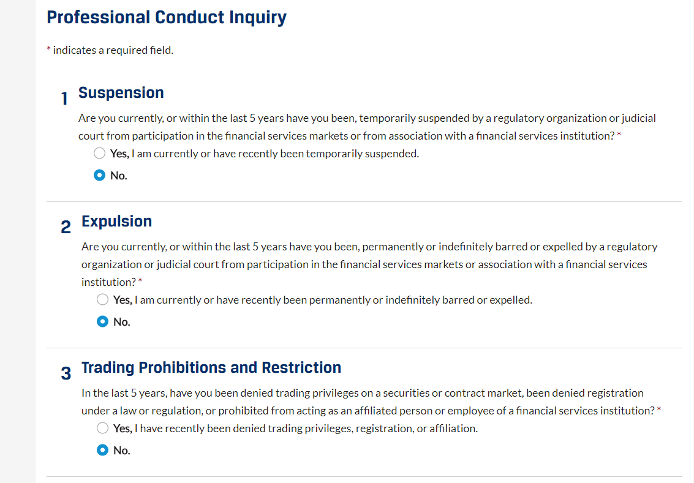Select the Yes radio circle under Suspension
Screen dimensions: 694x483
tap(100, 154)
